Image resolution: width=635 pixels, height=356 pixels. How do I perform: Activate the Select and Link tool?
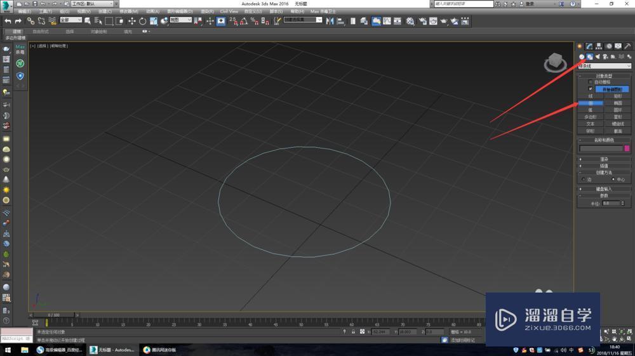pos(30,21)
